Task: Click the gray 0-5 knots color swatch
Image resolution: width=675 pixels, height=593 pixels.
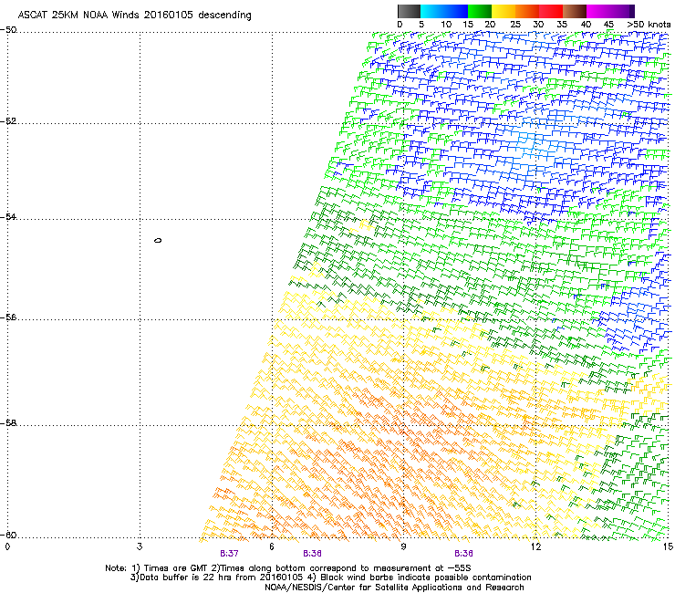Action: pyautogui.click(x=409, y=11)
